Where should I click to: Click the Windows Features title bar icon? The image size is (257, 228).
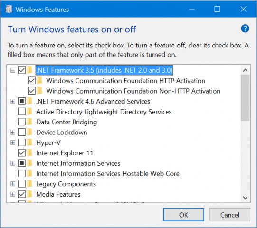pos(9,9)
